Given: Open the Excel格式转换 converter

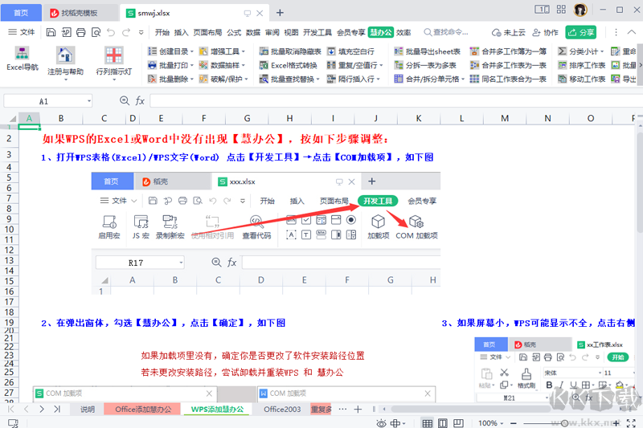Looking at the screenshot, I should click(289, 65).
